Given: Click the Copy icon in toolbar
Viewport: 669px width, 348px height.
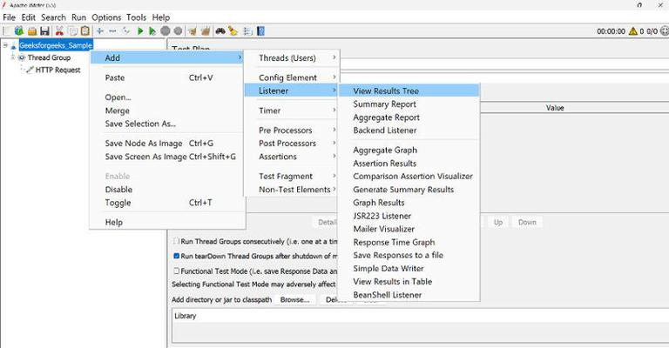Looking at the screenshot, I should 73,30.
